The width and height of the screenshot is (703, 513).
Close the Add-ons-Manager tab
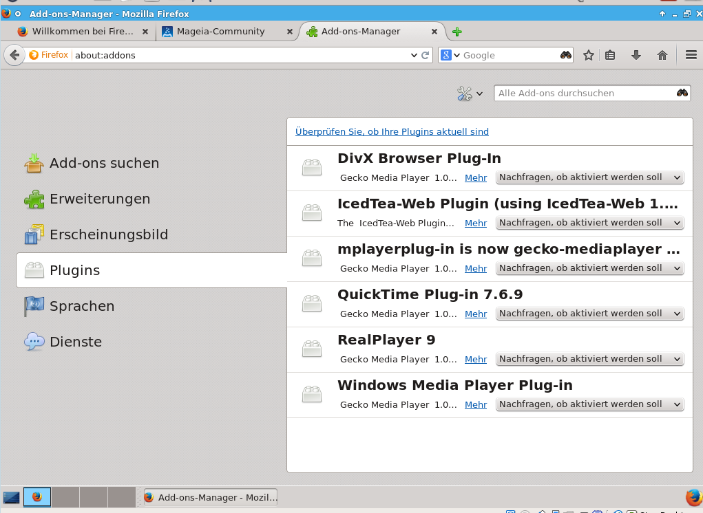[434, 32]
